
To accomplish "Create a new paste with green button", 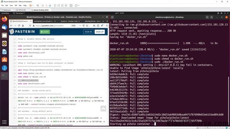I will click(x=45, y=32).
